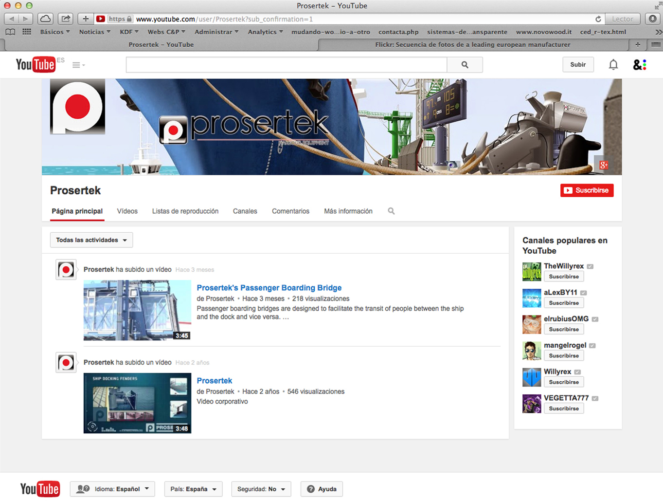Open Seguridad: No dropdown
This screenshot has width=663, height=502.
coord(261,489)
